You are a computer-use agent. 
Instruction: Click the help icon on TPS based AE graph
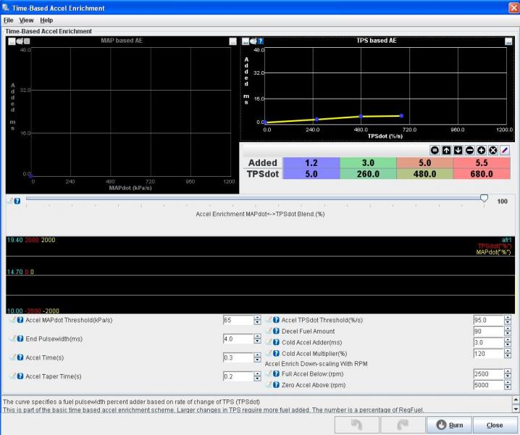click(x=261, y=41)
